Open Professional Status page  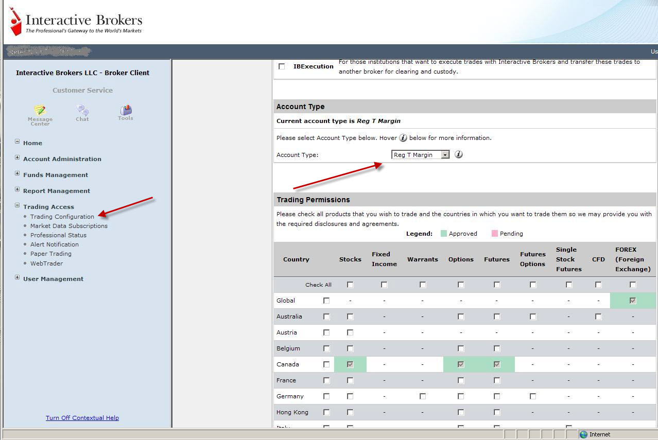[x=58, y=235]
